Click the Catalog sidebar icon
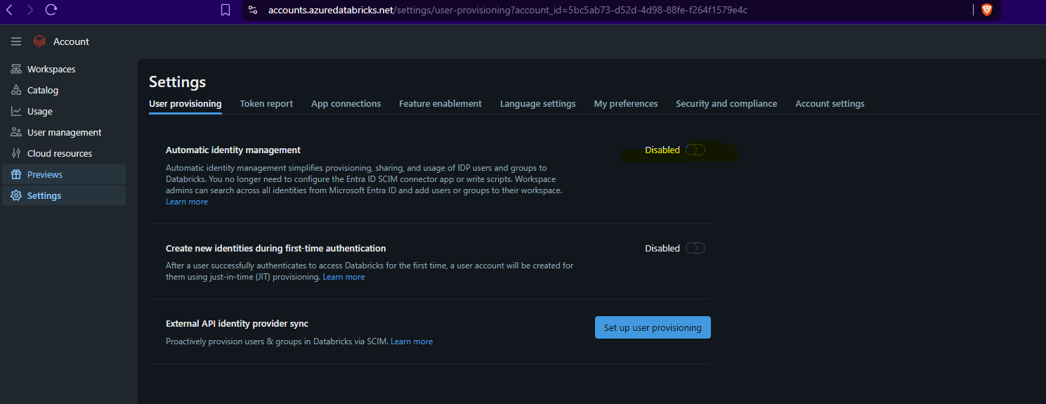This screenshot has width=1046, height=404. point(15,90)
